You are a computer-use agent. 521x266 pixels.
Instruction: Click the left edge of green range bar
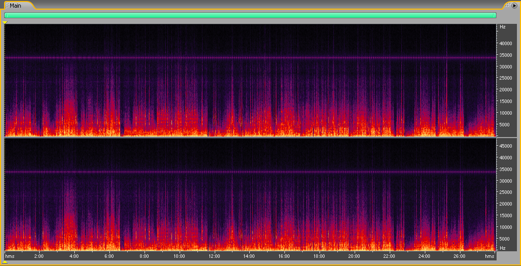pos(5,15)
